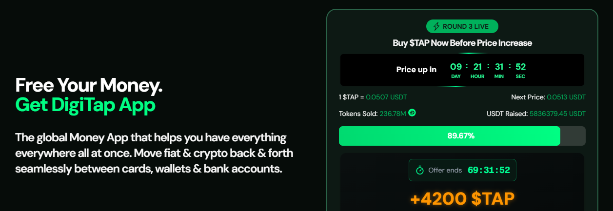613x211 pixels.
Task: Click the "Price up in" label
Action: pyautogui.click(x=416, y=70)
